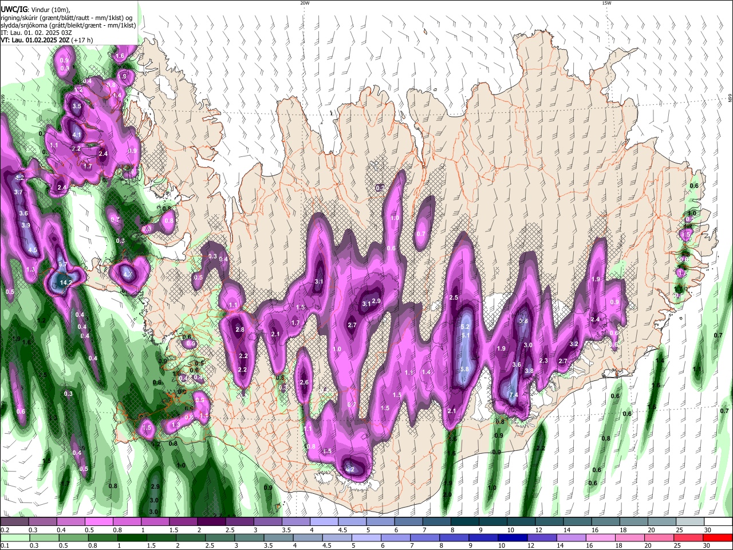Click the bright pink 0.5–0.8 swatch, upper legend row

coord(100,522)
